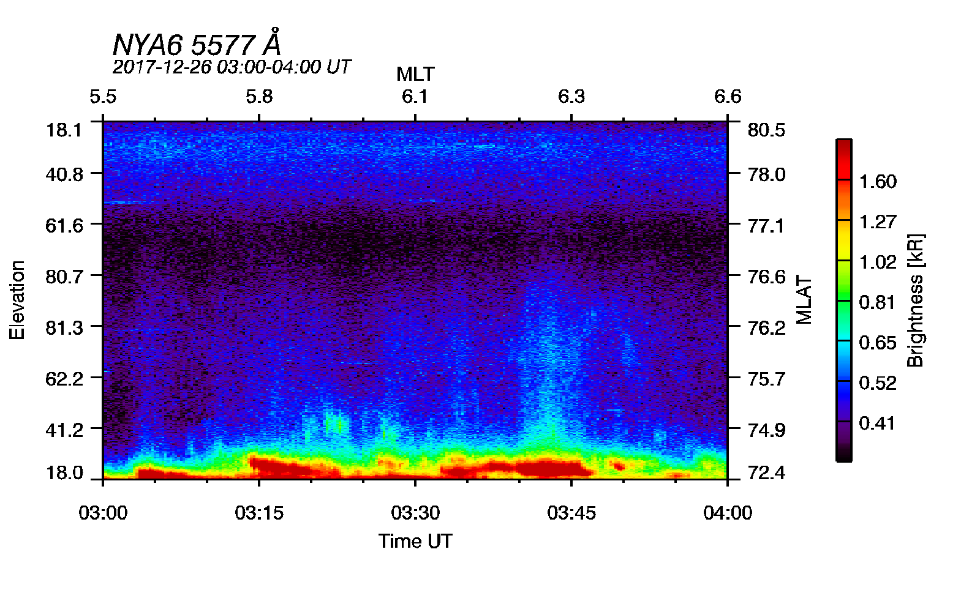
Task: Click the 40.8 elevation tick label
Action: (64, 174)
